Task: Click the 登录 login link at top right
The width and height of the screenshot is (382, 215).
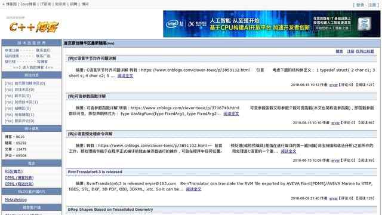Action: [360, 5]
